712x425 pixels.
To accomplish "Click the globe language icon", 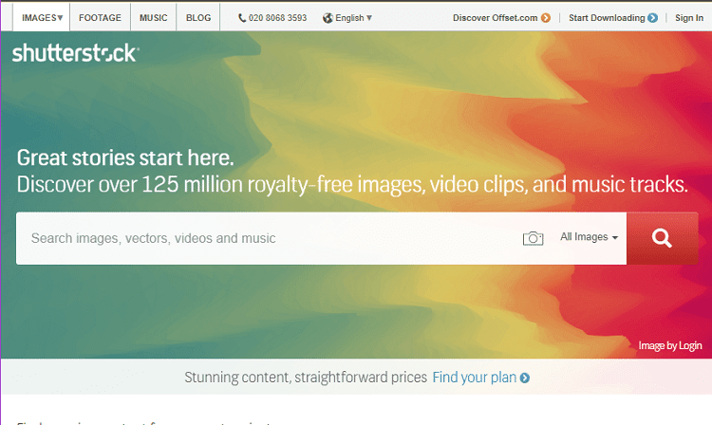I will 328,18.
